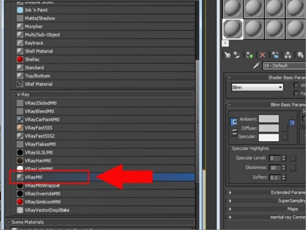Click the Diffuse color swatch
306x230 pixels.
coord(268,128)
